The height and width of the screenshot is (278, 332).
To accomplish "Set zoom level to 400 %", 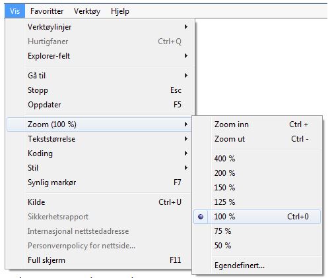I will tap(257, 159).
